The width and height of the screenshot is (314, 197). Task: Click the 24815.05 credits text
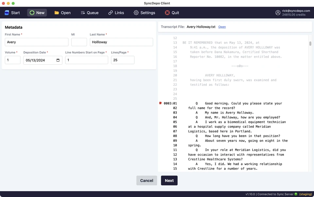pos(294,15)
